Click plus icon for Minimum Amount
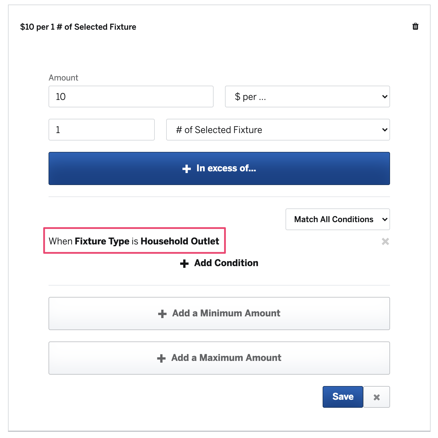438x438 pixels. 162,314
